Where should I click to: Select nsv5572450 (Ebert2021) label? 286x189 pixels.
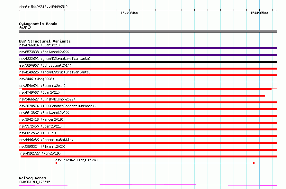pos(40,126)
